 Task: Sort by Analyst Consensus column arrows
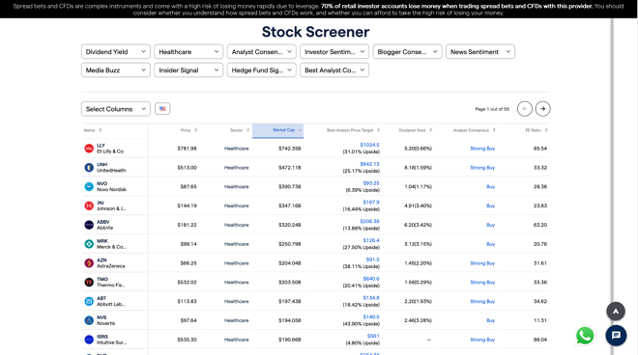click(x=494, y=130)
